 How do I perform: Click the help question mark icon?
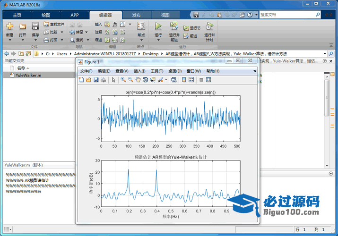point(250,15)
